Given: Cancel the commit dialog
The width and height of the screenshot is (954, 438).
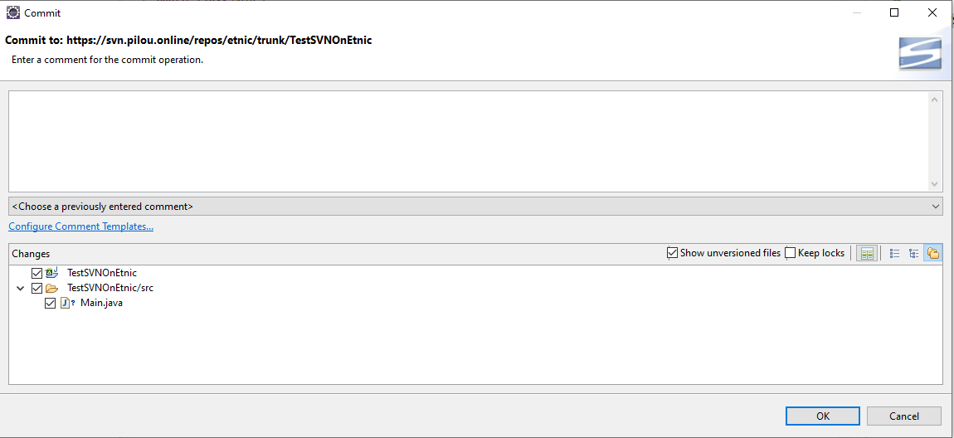Looking at the screenshot, I should click(x=903, y=416).
